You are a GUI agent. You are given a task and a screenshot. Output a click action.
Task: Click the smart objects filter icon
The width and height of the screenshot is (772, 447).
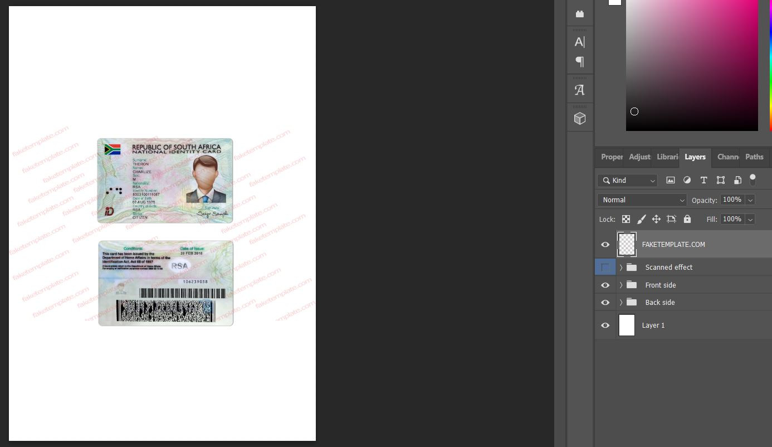click(737, 180)
